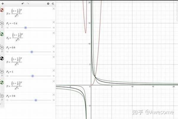Delete the P3 = 1 slider row
Viewport: 178px width, 119px height.
point(54,71)
